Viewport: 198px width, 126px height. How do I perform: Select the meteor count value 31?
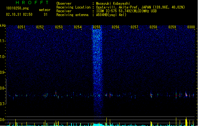46,14
